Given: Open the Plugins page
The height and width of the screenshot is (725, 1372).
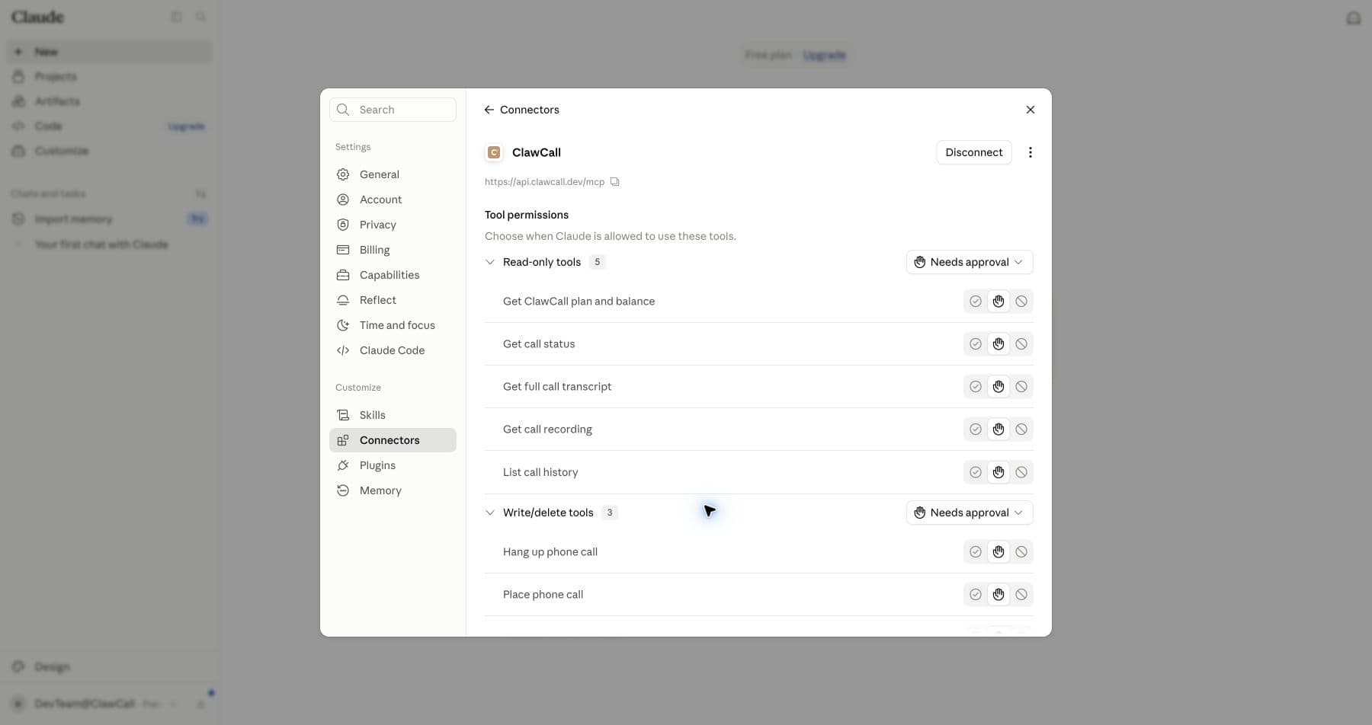Looking at the screenshot, I should pyautogui.click(x=393, y=465).
